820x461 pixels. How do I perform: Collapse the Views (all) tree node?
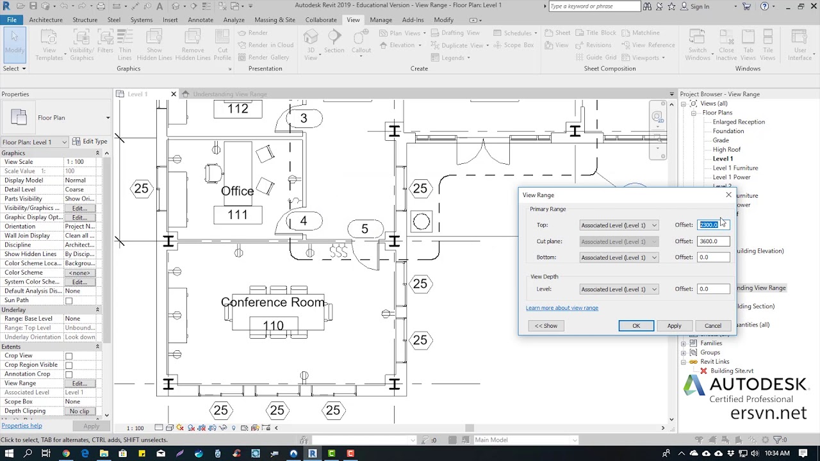coord(684,104)
